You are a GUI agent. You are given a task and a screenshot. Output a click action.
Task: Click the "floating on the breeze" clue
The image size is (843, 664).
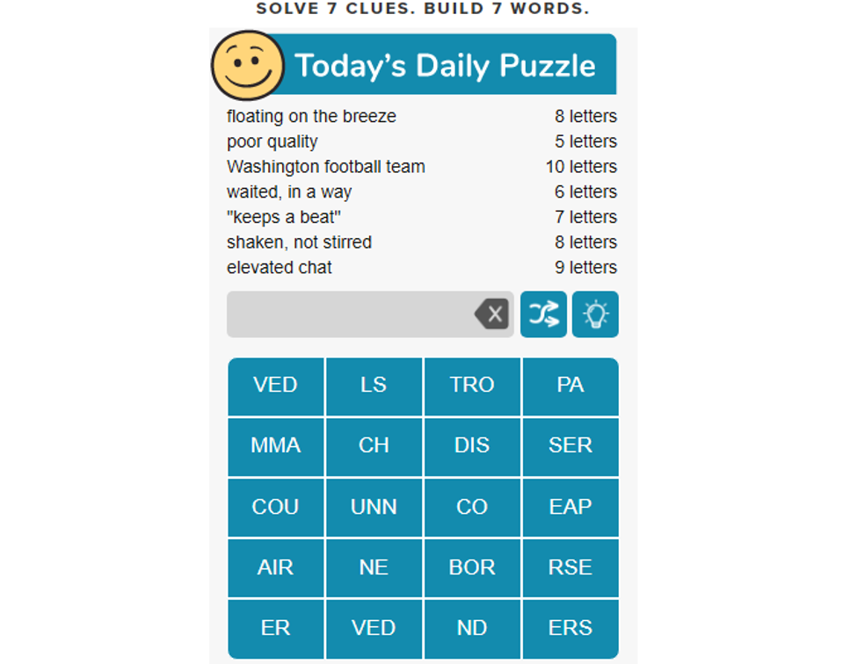tap(311, 116)
